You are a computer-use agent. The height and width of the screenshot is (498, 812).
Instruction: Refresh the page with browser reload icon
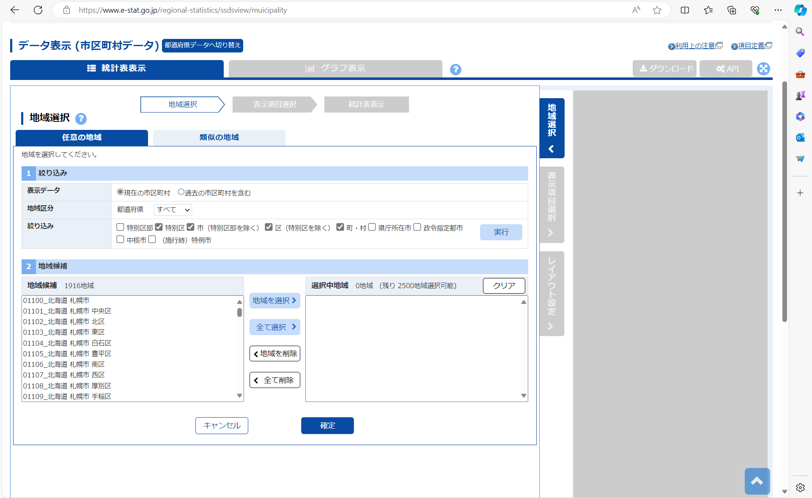(x=38, y=10)
